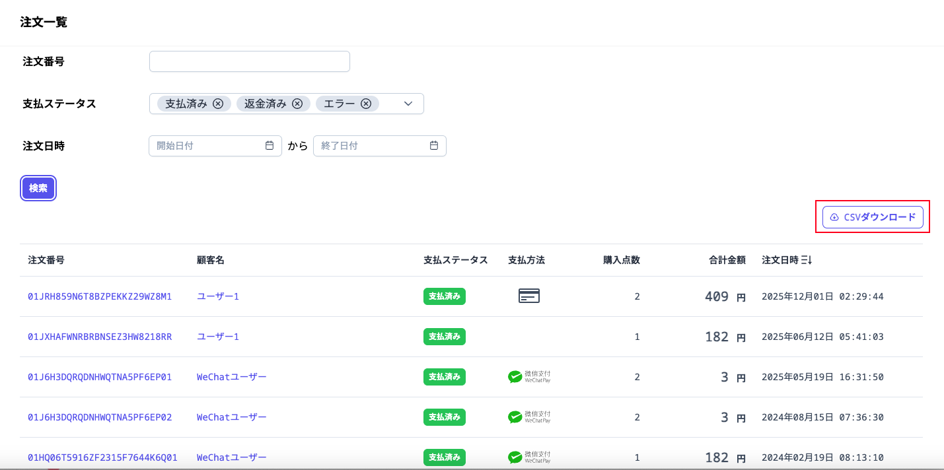
Task: Open WeChatユーザー for order 01HQ06T5916ZF2315F7644K6Q01
Action: pos(232,457)
